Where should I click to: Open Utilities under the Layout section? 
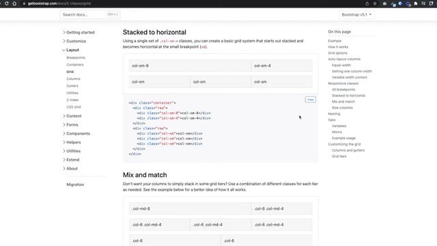72,93
